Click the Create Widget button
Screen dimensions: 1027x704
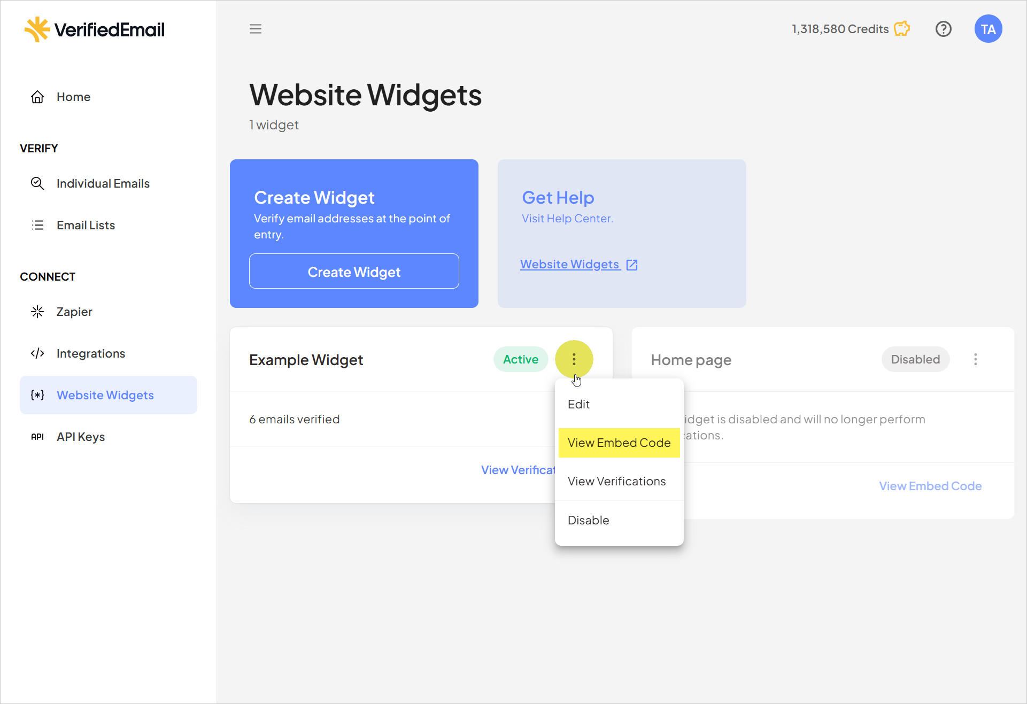click(x=354, y=272)
